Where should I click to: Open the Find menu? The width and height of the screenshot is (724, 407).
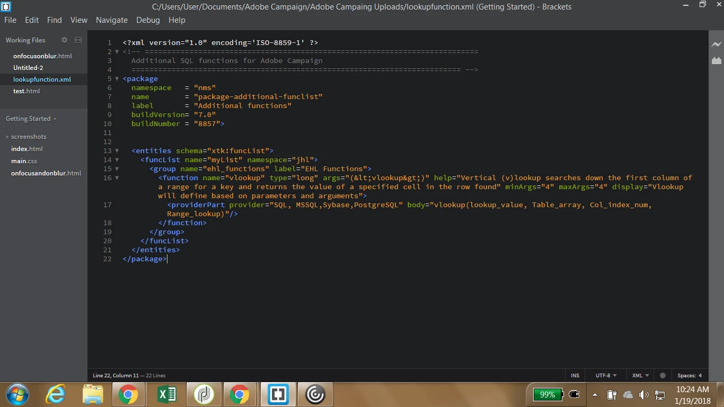pos(55,20)
